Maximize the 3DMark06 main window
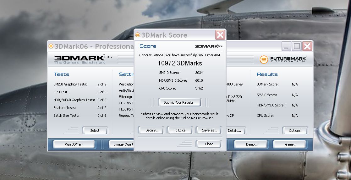 [x=297, y=46]
